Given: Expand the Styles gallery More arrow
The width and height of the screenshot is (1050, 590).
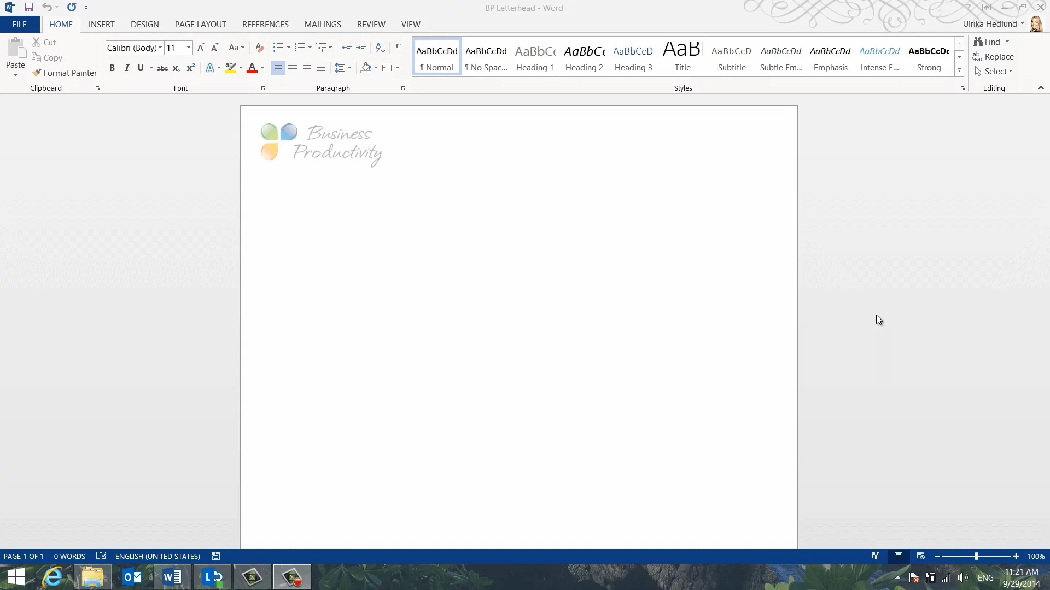Looking at the screenshot, I should pyautogui.click(x=959, y=70).
